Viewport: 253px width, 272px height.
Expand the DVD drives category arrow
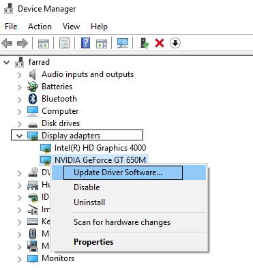(20, 173)
